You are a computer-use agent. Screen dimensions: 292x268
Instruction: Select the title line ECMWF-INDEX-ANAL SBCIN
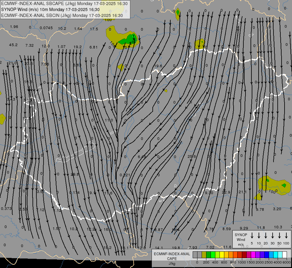point(62,15)
